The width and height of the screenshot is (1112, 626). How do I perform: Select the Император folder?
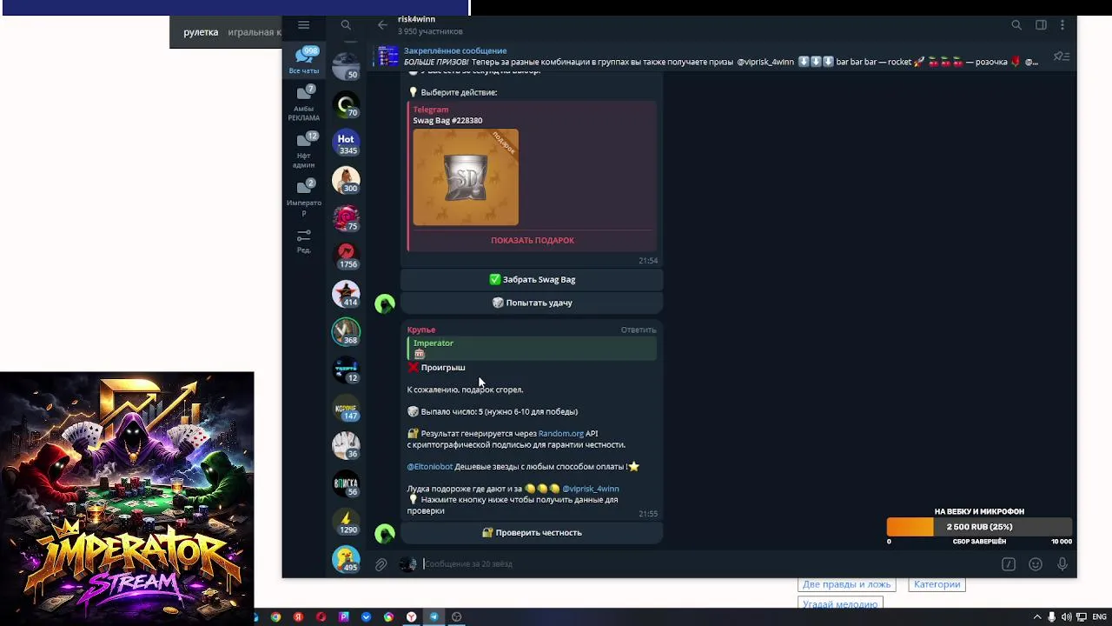pos(304,197)
